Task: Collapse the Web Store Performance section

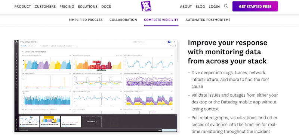Action: [23, 52]
